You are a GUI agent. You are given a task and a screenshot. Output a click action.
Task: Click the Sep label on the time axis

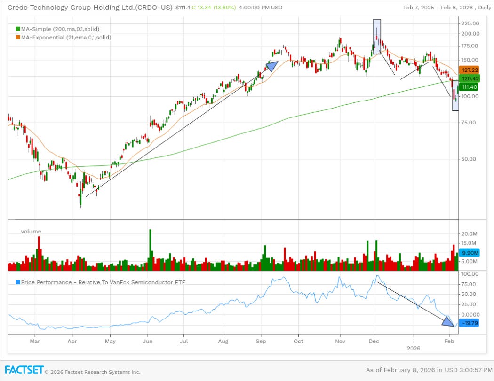pos(261,341)
